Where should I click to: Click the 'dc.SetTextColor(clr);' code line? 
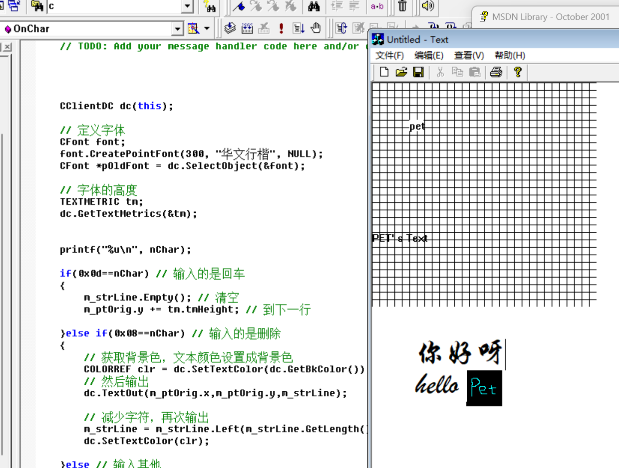[147, 441]
